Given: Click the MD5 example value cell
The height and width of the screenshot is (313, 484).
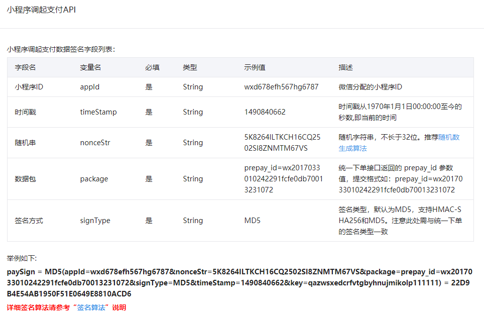Looking at the screenshot, I should pos(253,221).
